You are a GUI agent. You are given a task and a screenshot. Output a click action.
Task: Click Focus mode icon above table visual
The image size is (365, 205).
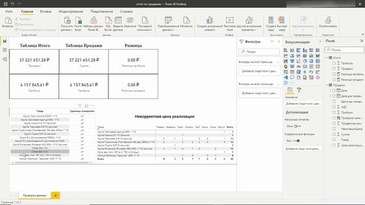tap(86, 106)
